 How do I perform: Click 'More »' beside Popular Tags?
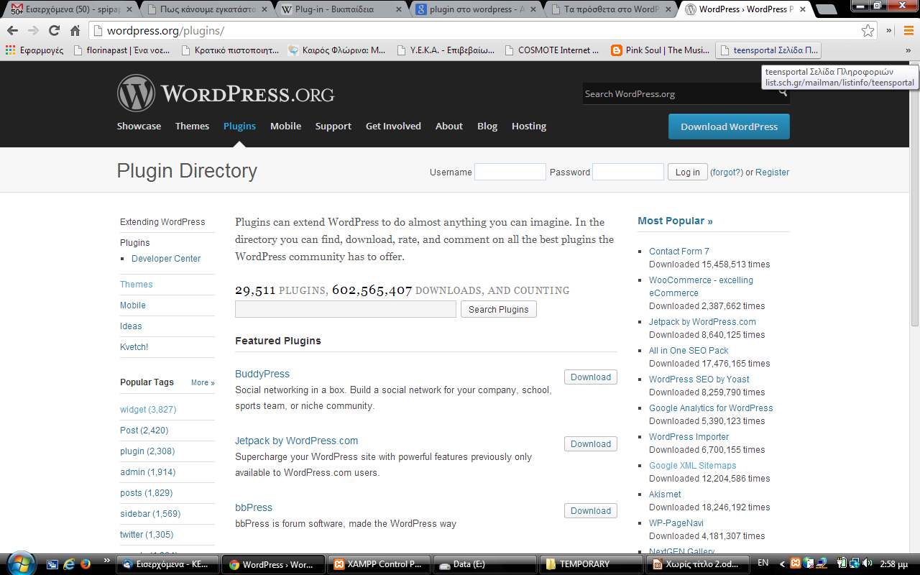pyautogui.click(x=203, y=383)
